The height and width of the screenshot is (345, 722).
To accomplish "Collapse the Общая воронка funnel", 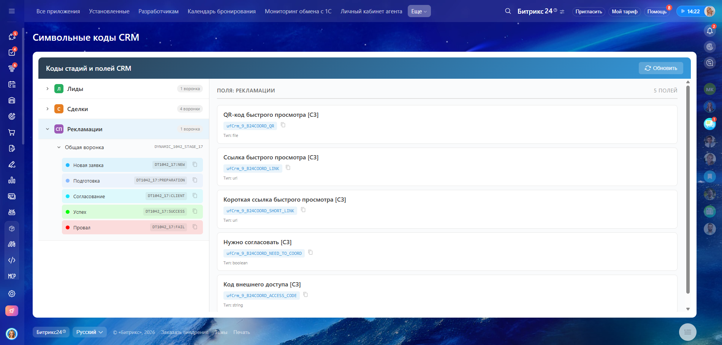I will 59,148.
